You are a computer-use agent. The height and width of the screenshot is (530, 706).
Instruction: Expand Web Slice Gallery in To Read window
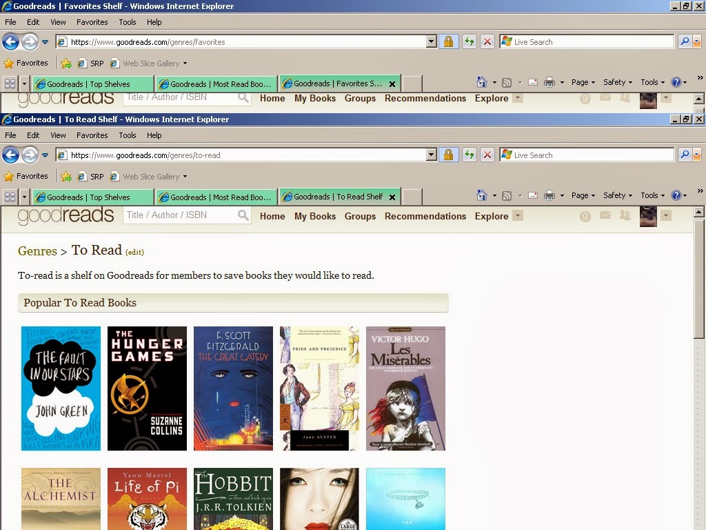[x=185, y=177]
